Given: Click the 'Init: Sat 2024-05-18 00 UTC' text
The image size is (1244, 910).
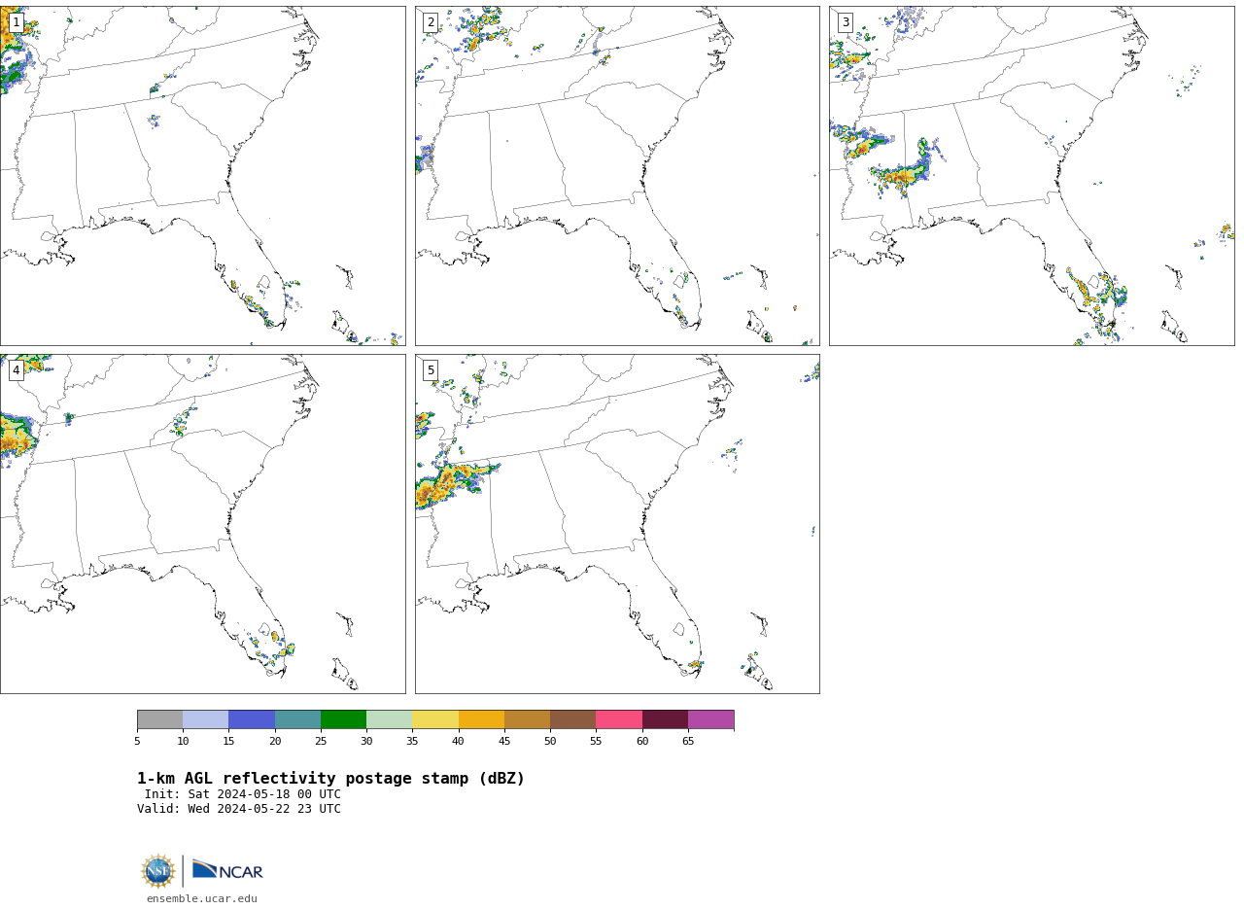Looking at the screenshot, I should 243,794.
